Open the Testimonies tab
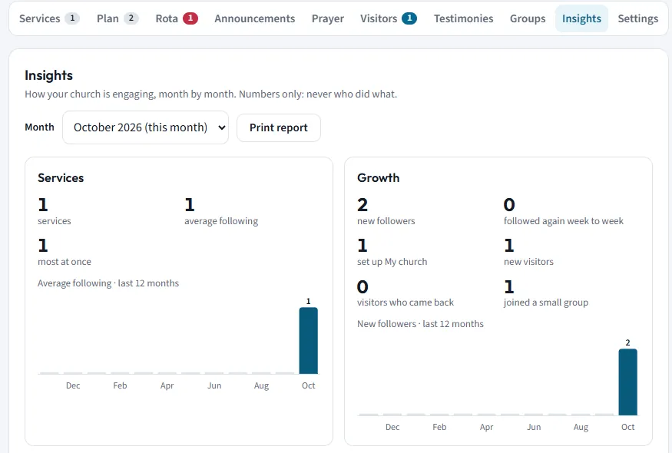This screenshot has height=453, width=672. (463, 18)
